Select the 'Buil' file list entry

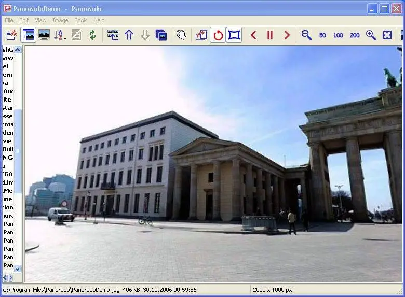pyautogui.click(x=8, y=149)
